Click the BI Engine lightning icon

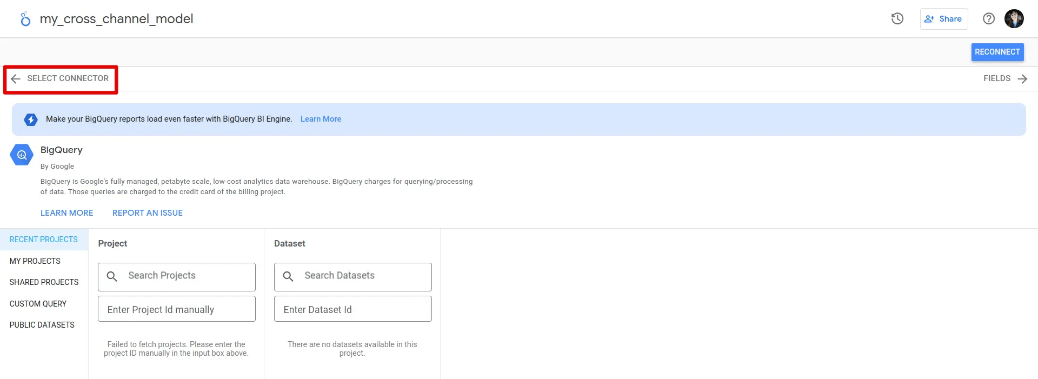point(31,119)
